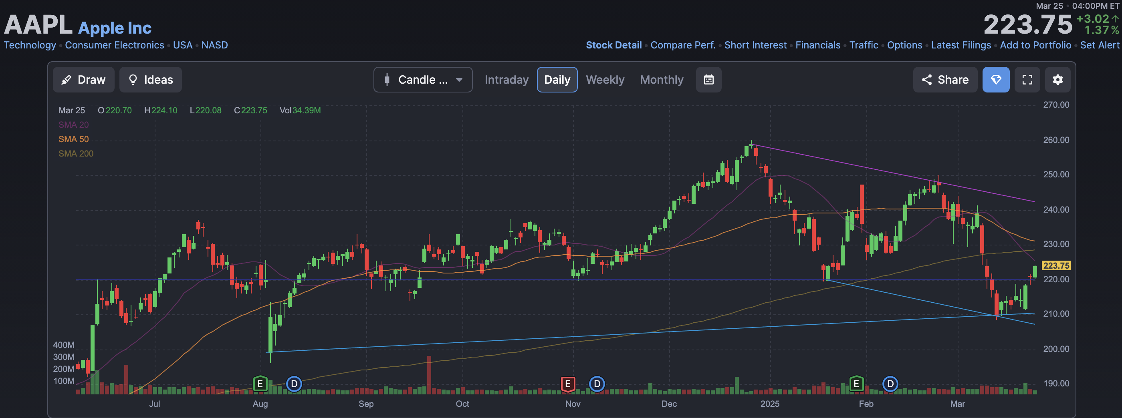Click the August dividend D marker

(294, 384)
